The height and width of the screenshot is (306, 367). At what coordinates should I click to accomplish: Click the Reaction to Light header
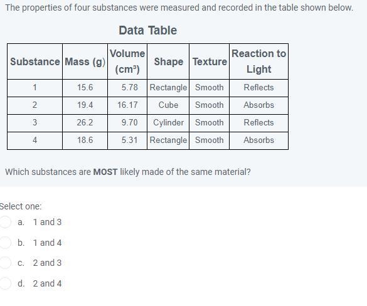(x=258, y=61)
